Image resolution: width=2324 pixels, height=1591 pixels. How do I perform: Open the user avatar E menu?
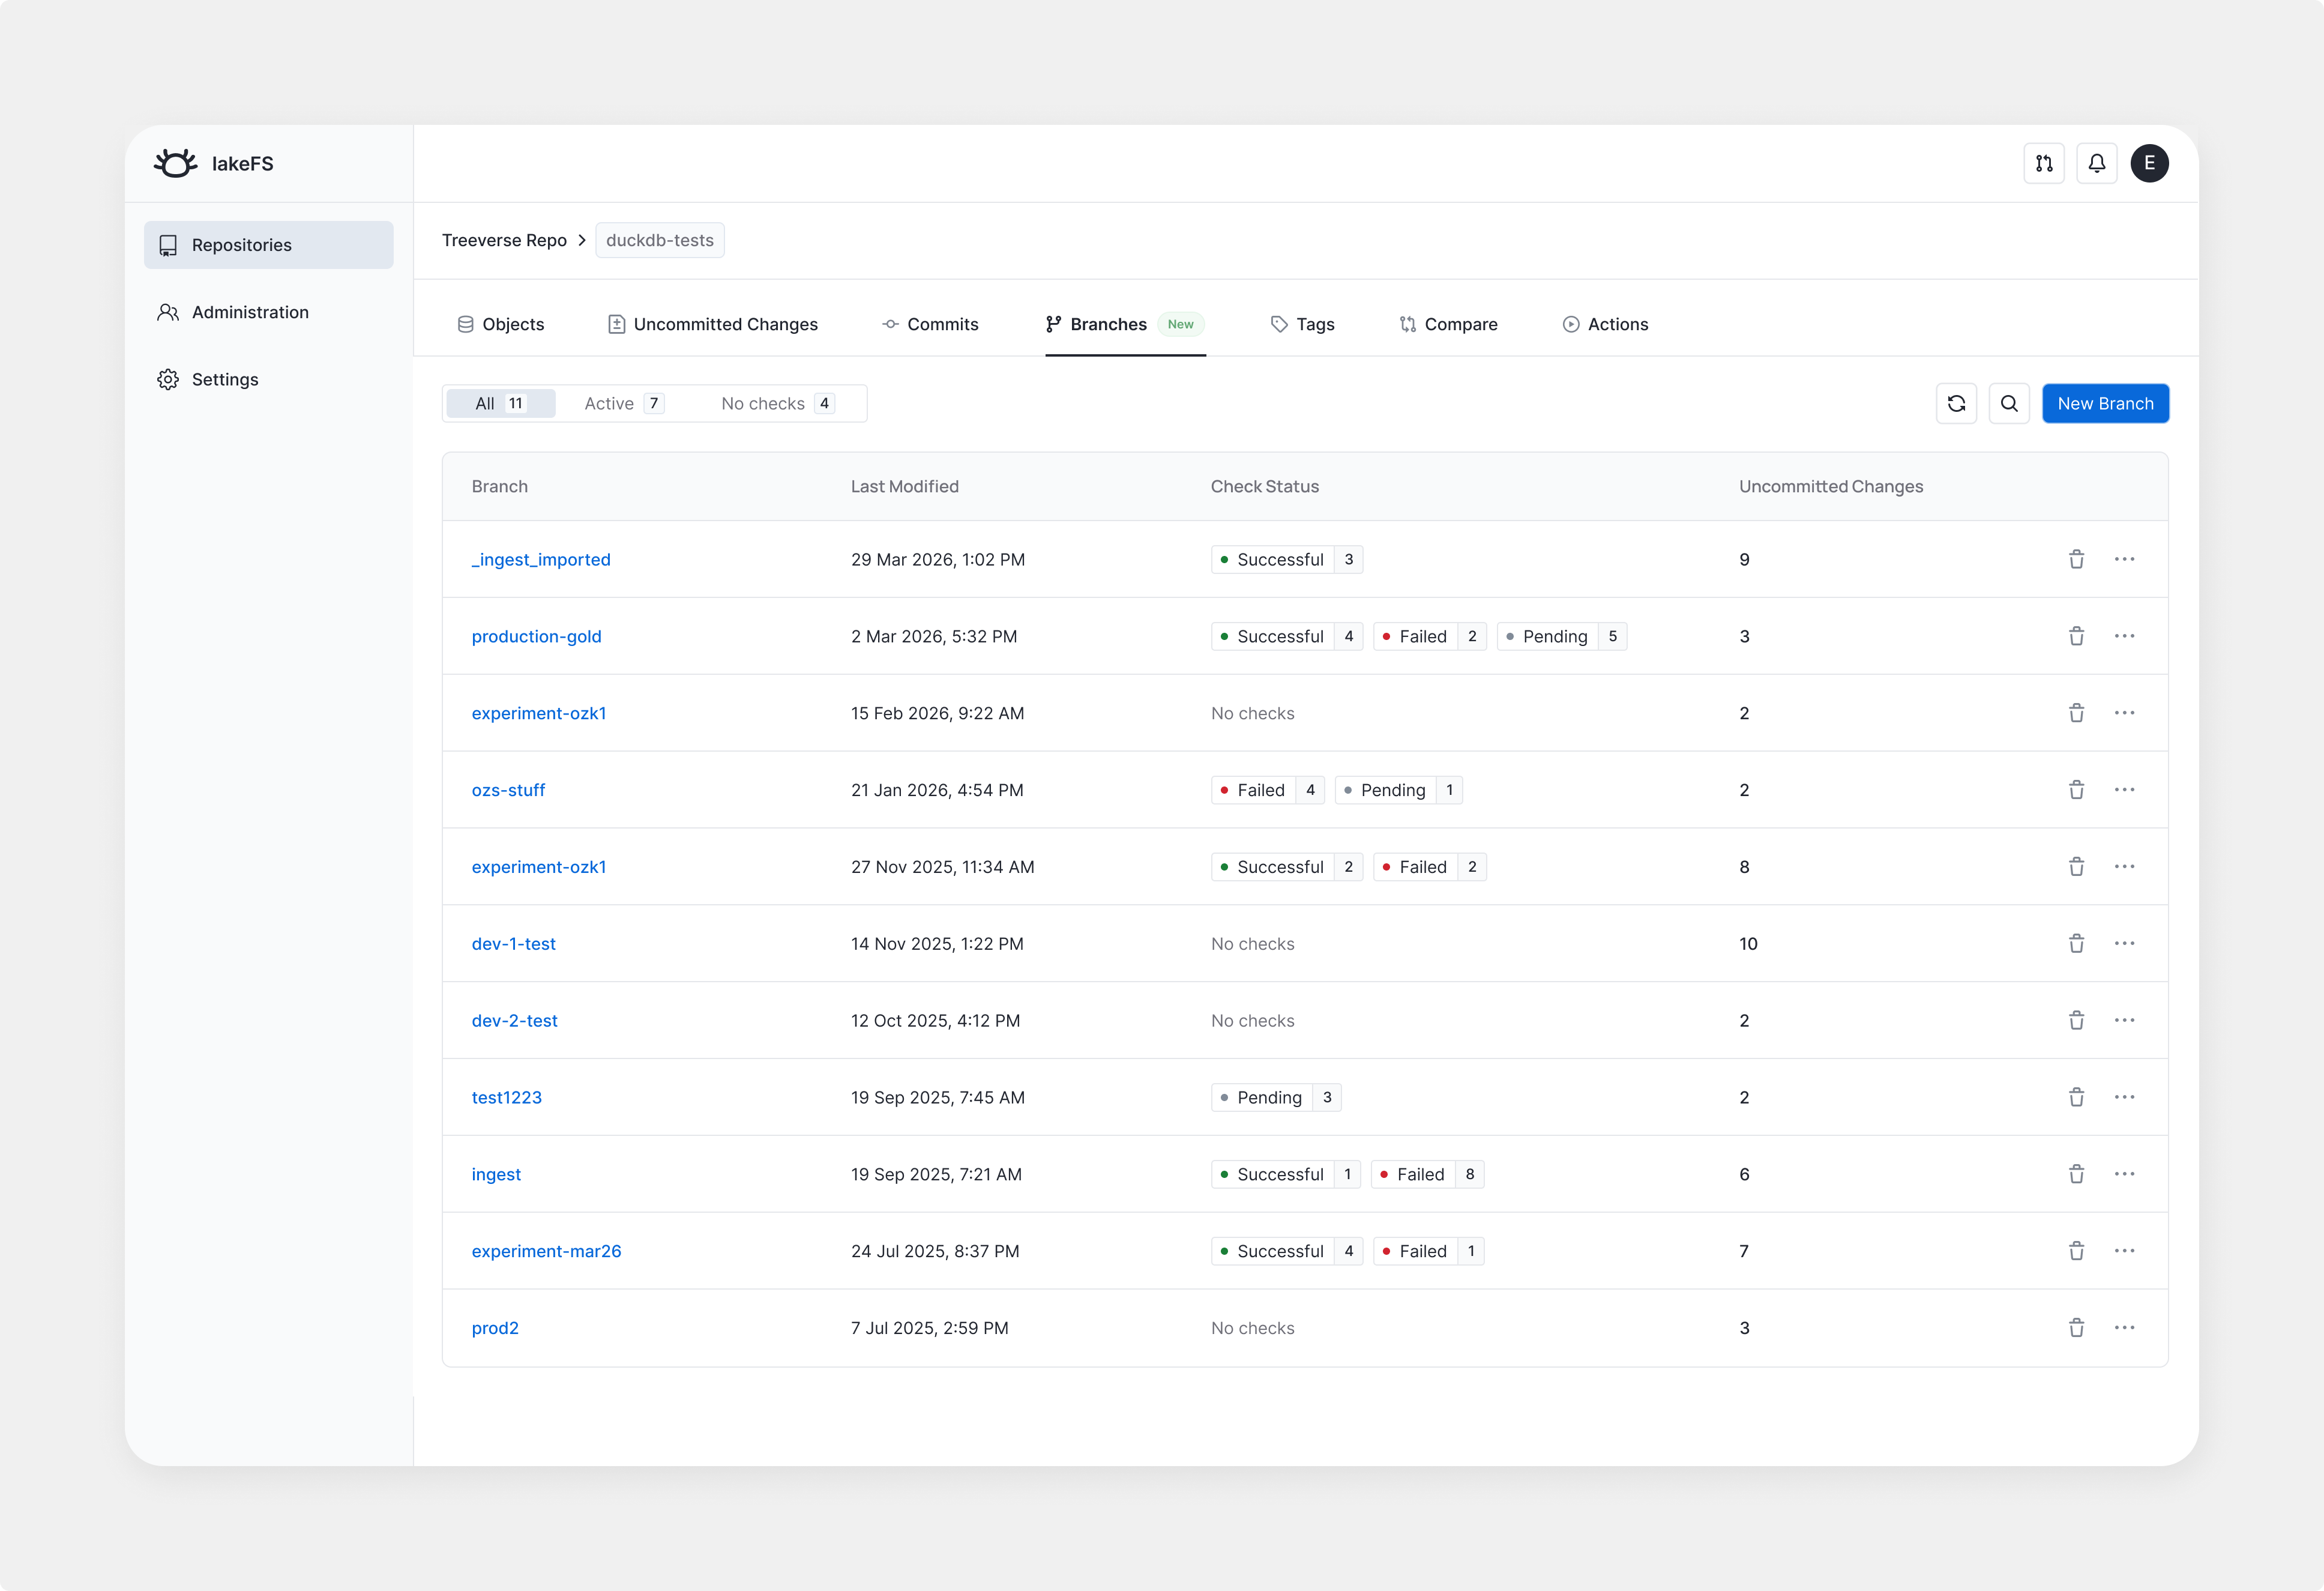[2149, 163]
